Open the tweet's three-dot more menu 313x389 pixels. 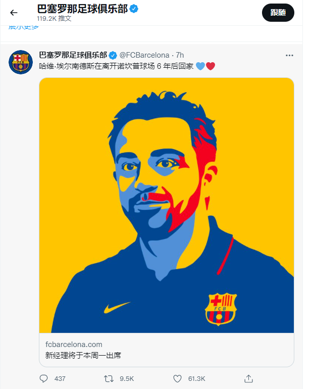pyautogui.click(x=289, y=55)
